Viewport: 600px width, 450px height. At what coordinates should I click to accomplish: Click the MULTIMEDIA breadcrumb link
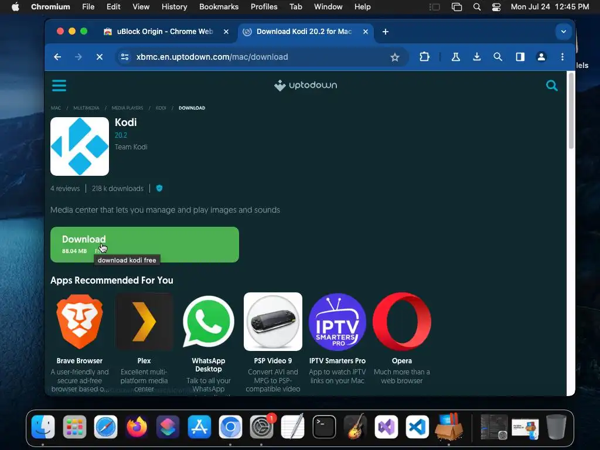[x=86, y=108]
